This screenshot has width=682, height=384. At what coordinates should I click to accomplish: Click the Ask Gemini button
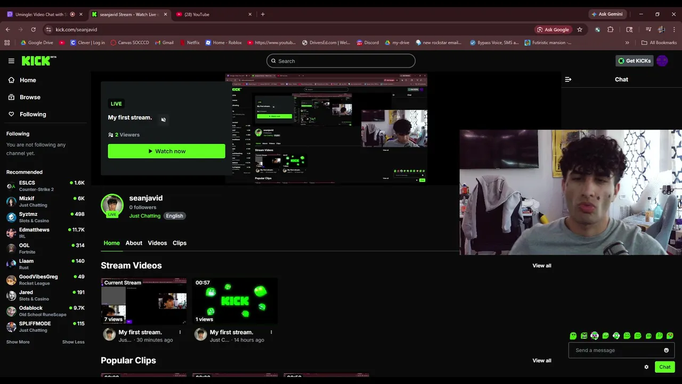(607, 14)
